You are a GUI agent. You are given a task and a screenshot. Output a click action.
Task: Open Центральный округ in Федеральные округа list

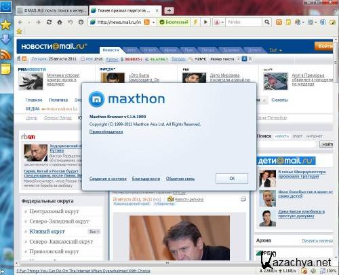(54, 211)
